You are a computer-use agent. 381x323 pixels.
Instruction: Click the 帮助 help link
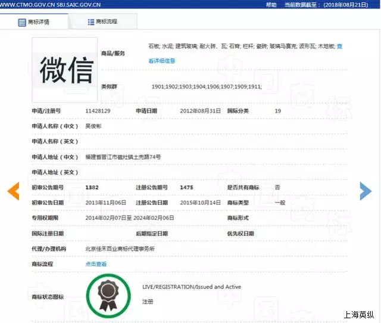pos(271,5)
